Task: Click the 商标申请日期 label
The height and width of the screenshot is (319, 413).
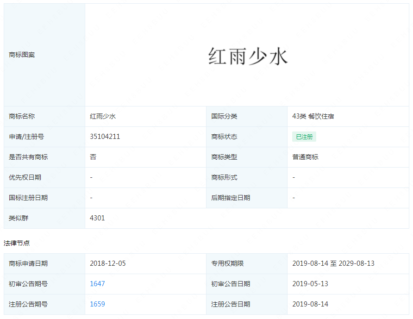Action: coord(28,263)
